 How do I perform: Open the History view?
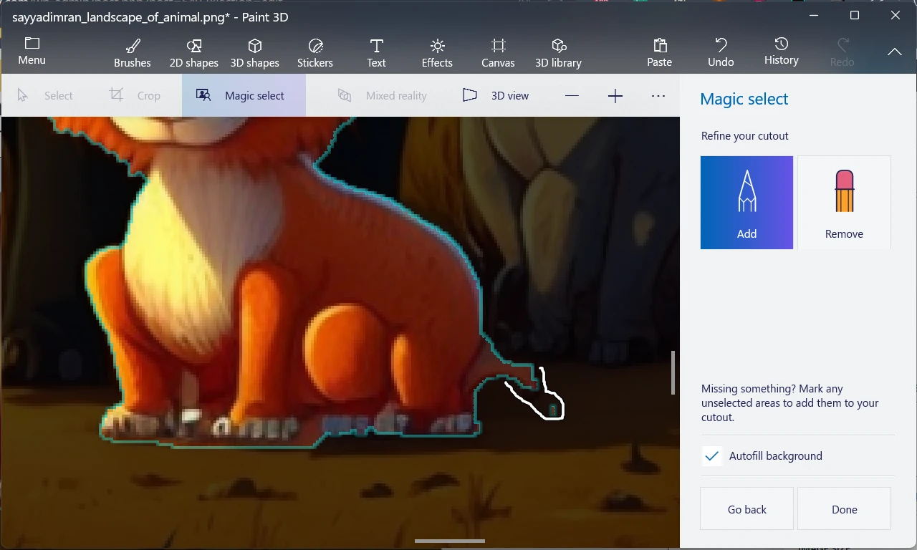[x=781, y=52]
